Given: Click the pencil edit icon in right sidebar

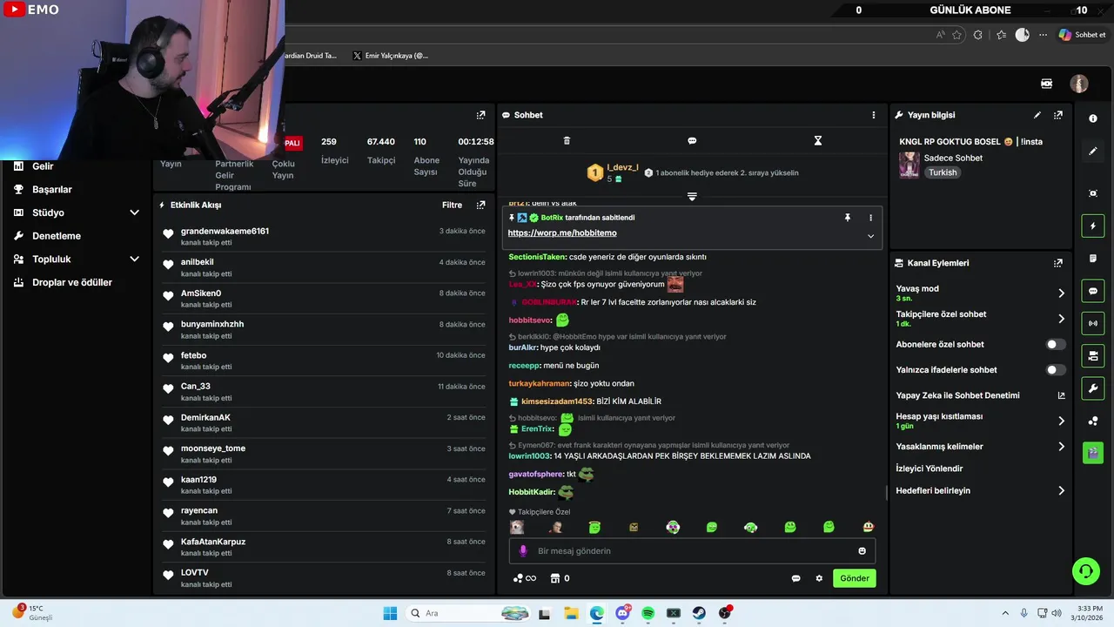Looking at the screenshot, I should click(1093, 151).
